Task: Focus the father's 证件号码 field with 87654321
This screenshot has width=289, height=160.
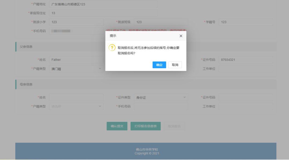Action: (x=245, y=60)
